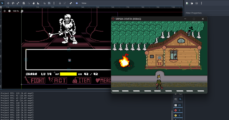Viewport: 229px width, 120px height.
Task: Open the Inspector extra options menu
Action: [x=202, y=3]
